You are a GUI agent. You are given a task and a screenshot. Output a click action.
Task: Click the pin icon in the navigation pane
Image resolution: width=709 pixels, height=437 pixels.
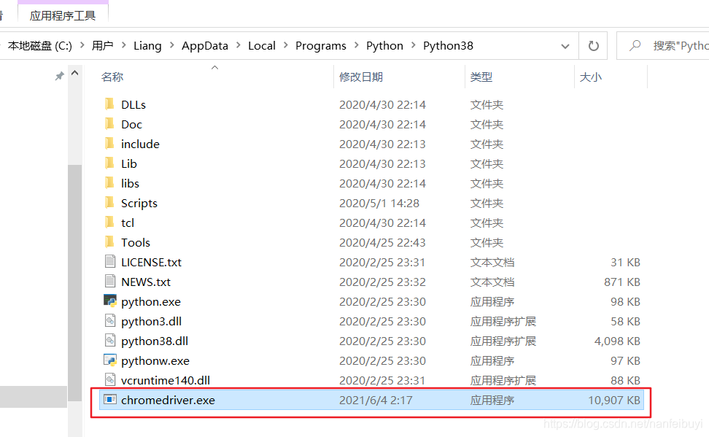point(59,76)
